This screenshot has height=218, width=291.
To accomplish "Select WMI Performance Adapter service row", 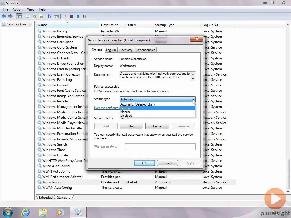I will click(x=136, y=177).
